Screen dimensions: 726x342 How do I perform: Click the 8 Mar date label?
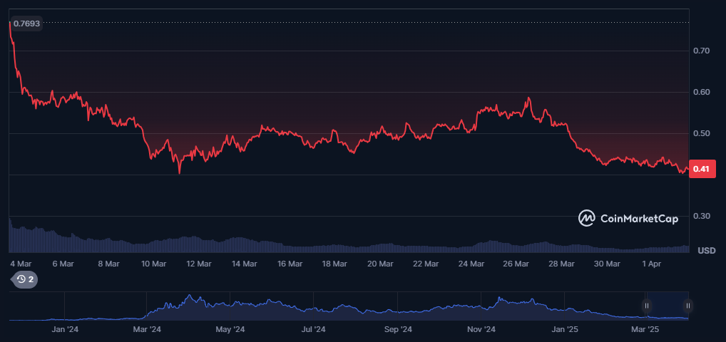pyautogui.click(x=109, y=264)
